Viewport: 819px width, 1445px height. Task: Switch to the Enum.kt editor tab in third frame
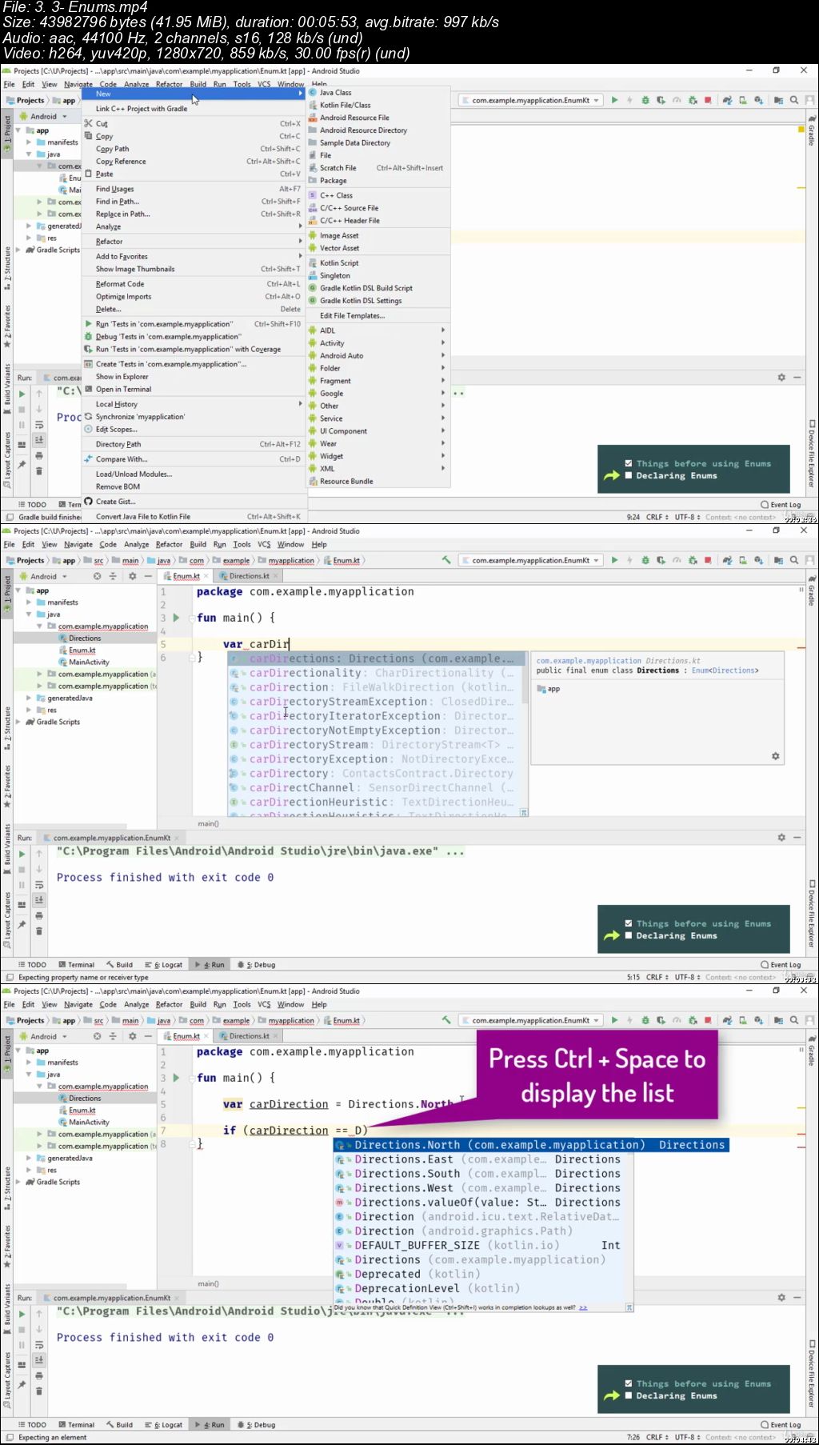point(186,1036)
